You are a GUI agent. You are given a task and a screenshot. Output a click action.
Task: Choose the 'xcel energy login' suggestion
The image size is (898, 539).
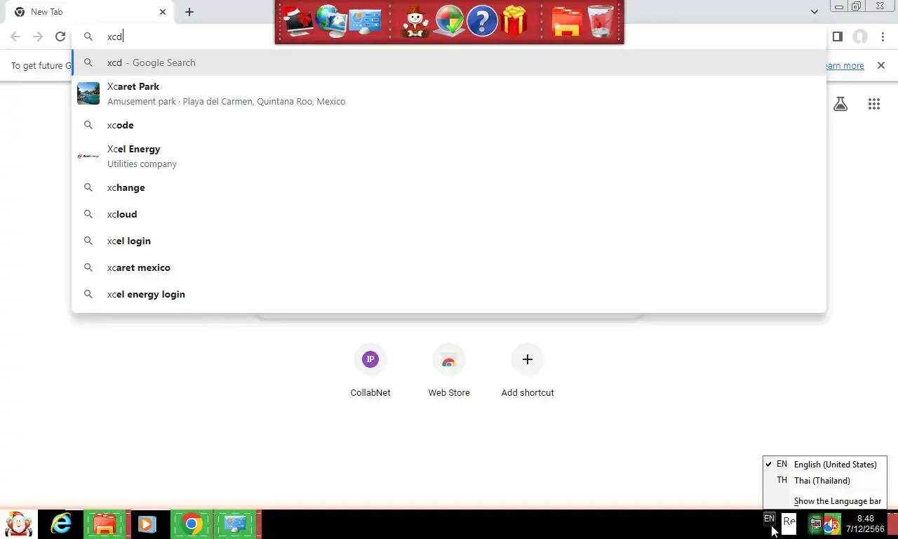pyautogui.click(x=449, y=294)
